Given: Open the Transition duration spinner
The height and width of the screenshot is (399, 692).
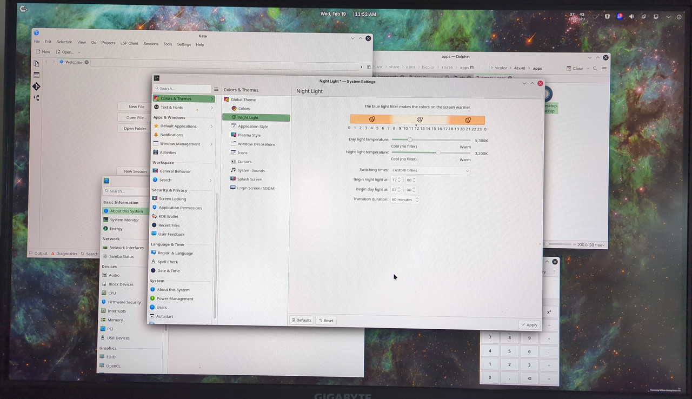Looking at the screenshot, I should tap(405, 199).
